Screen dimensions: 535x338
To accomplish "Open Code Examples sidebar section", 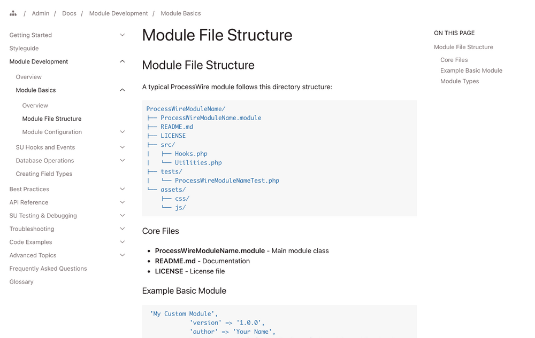I will click(x=30, y=242).
